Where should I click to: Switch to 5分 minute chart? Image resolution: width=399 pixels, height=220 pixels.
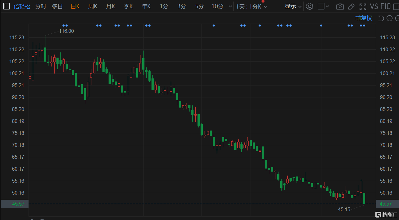pos(199,6)
